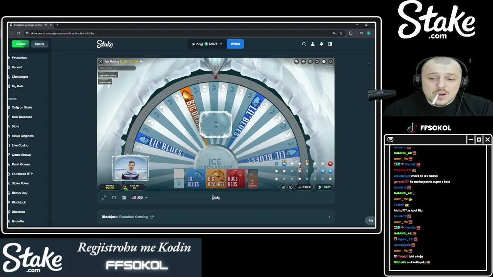
Task: Mute the browser tab audio icon
Action: click(46, 25)
